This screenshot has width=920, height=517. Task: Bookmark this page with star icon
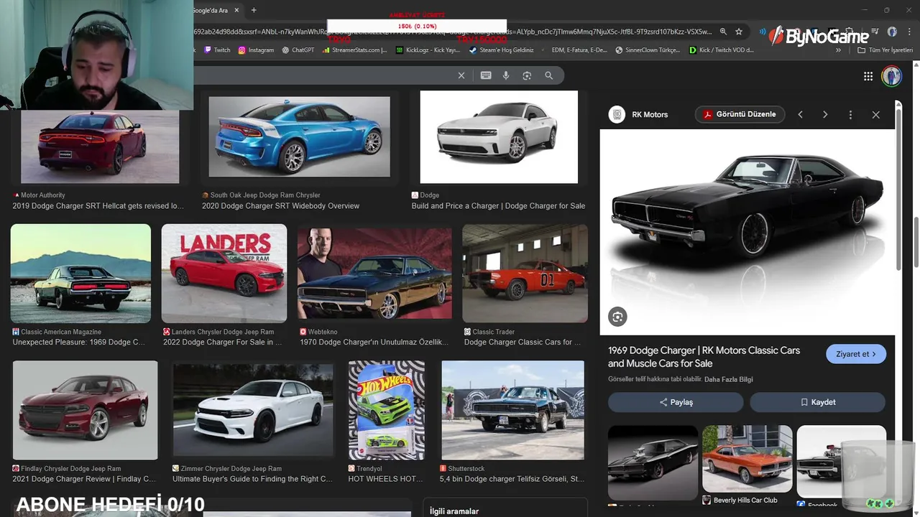739,32
